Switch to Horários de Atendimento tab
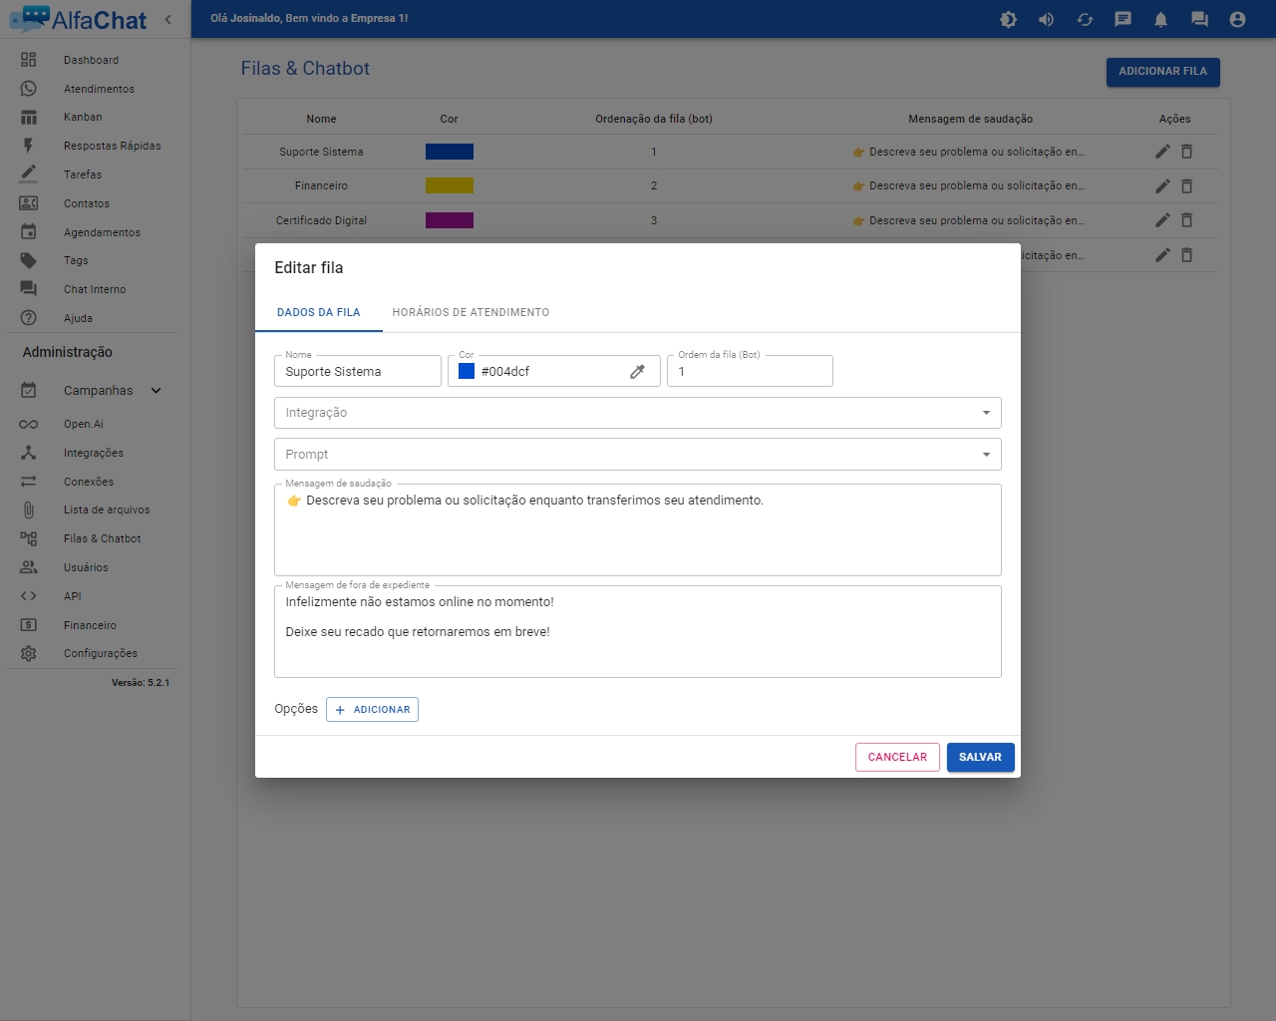 (471, 312)
